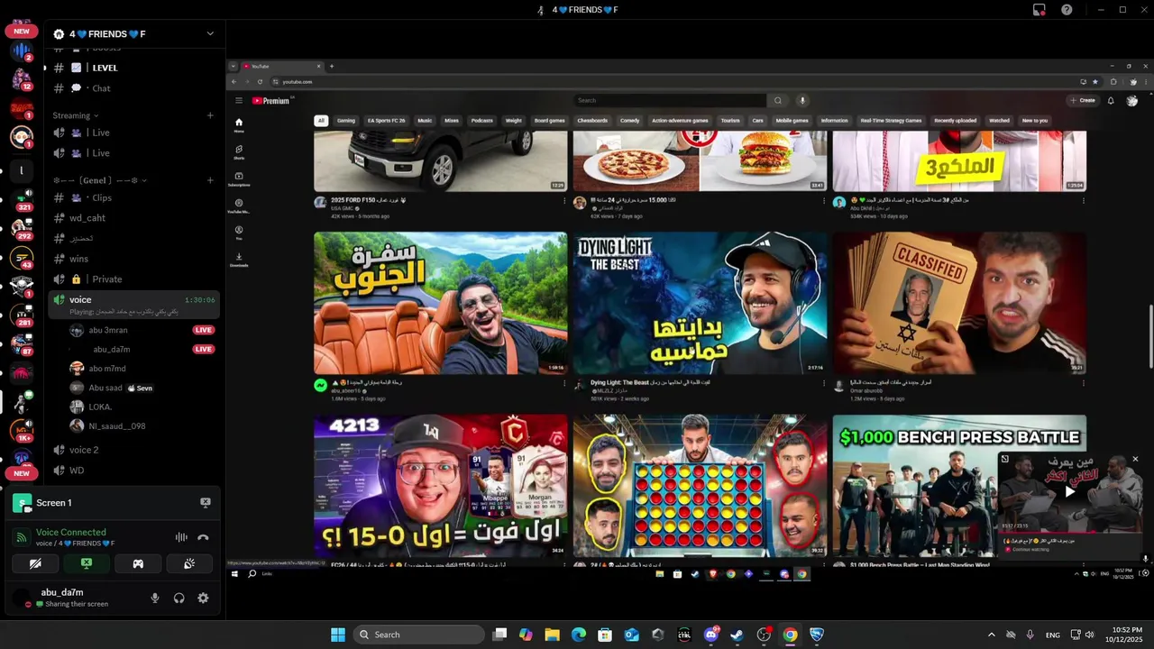Click the YouTube voice search microphone in stream
This screenshot has height=649, width=1154.
(x=802, y=100)
